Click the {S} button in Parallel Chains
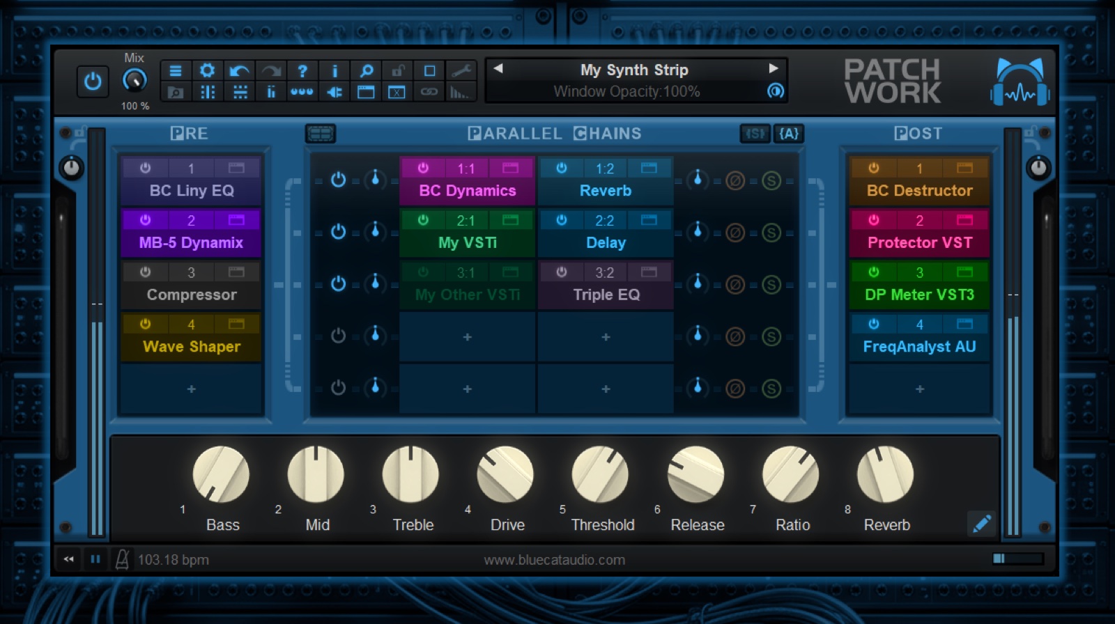This screenshot has height=624, width=1115. pos(755,134)
